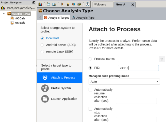
Task: Open the r000ah result in navigator
Action: click(x=19, y=18)
